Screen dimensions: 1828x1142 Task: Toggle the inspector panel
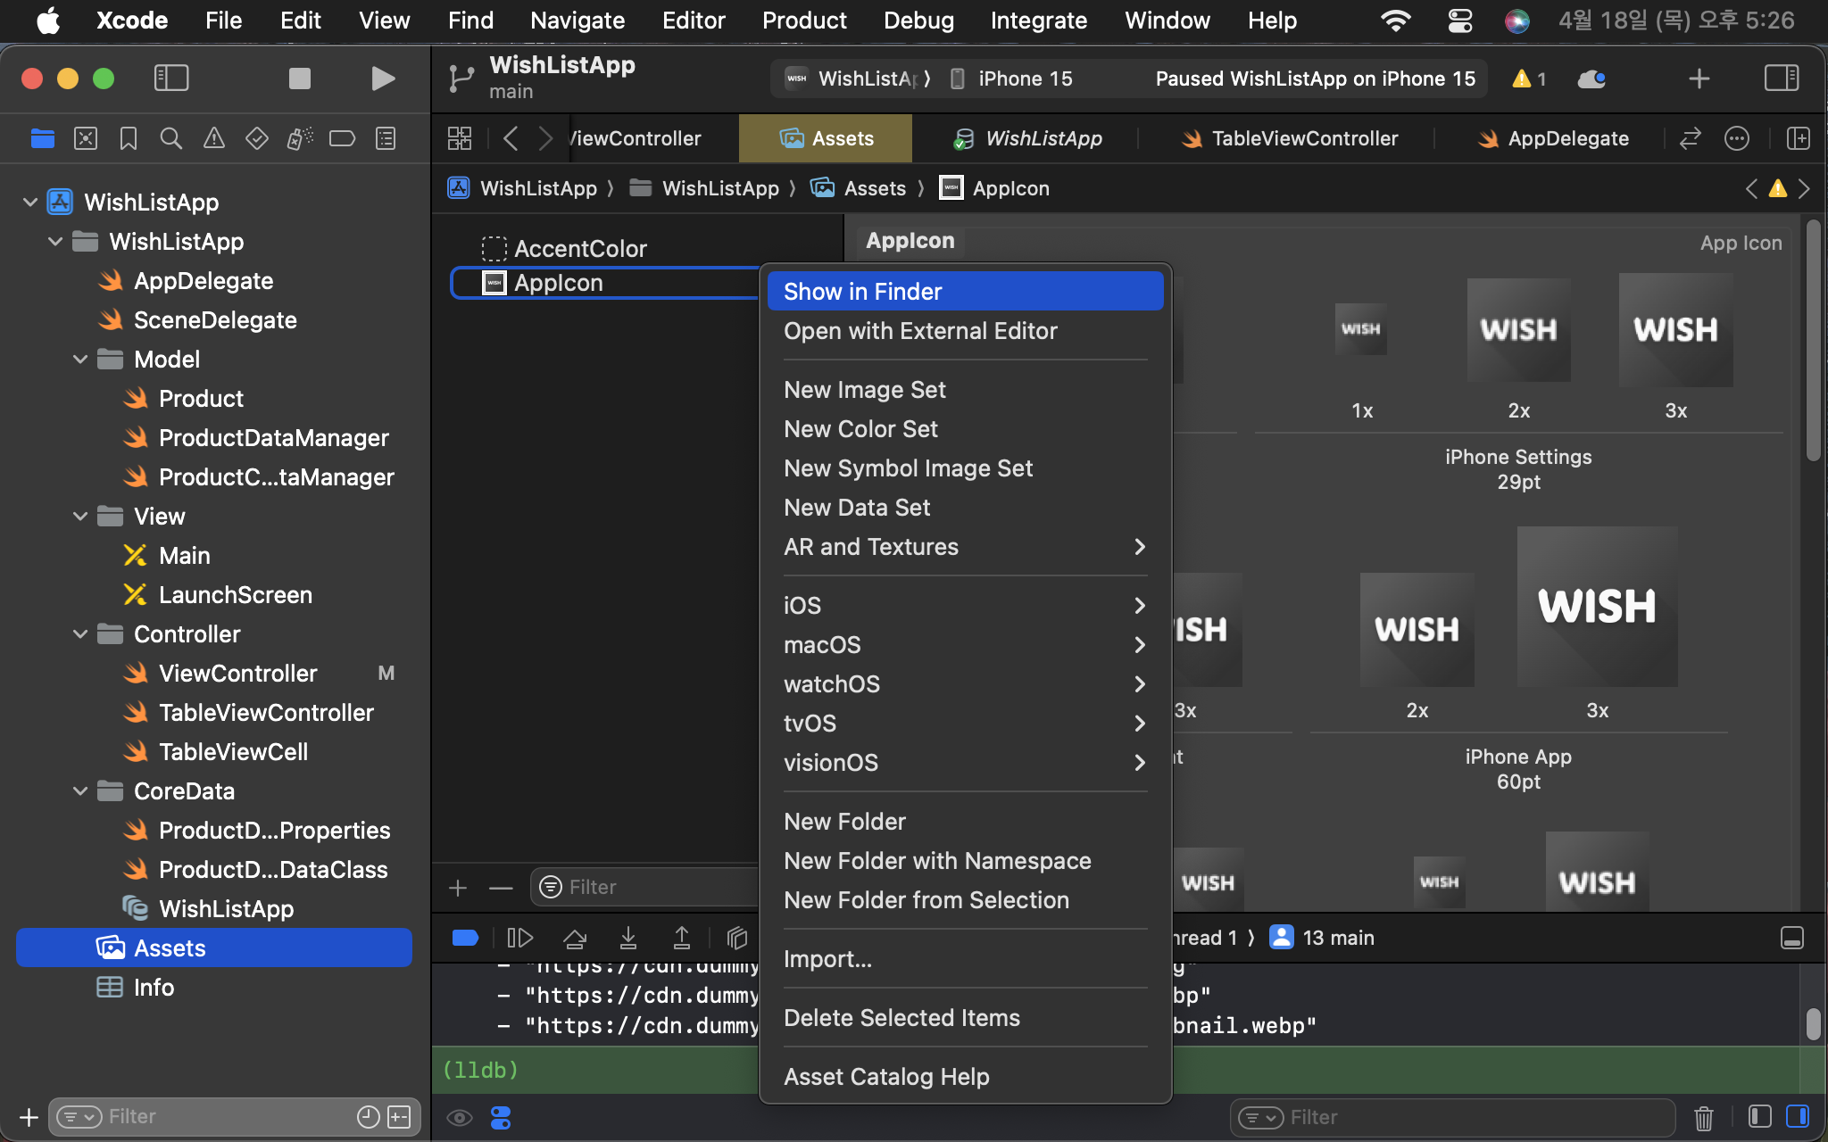1782,79
